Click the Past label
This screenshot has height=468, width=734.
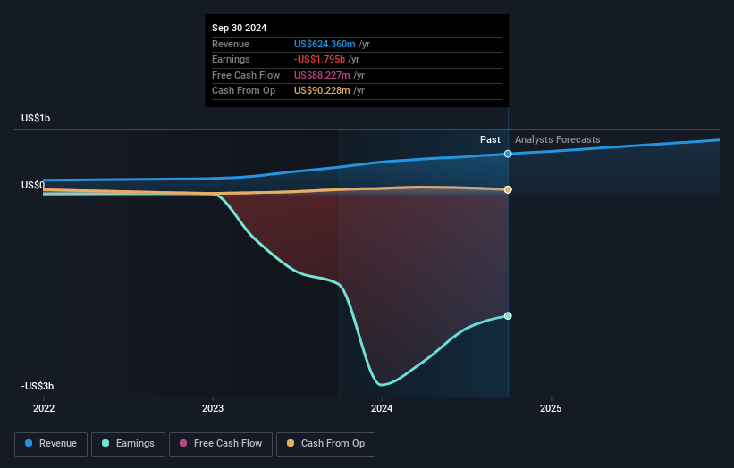click(x=490, y=140)
